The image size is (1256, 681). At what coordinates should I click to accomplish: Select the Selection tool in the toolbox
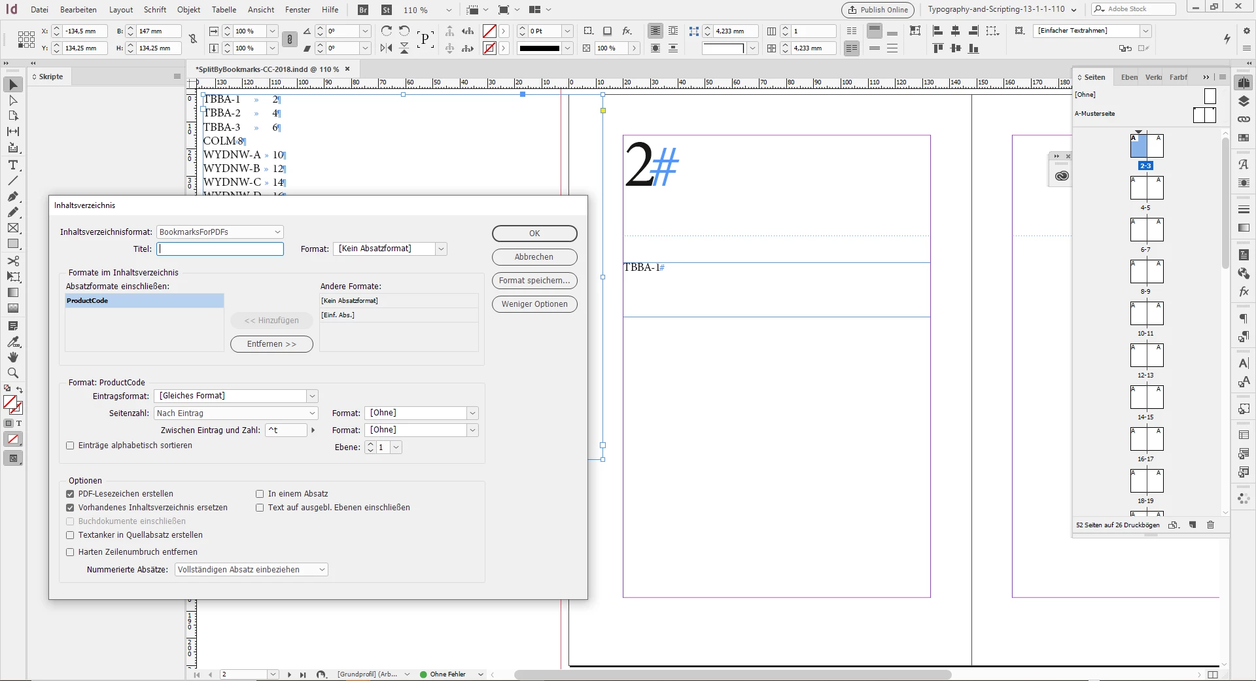point(13,85)
